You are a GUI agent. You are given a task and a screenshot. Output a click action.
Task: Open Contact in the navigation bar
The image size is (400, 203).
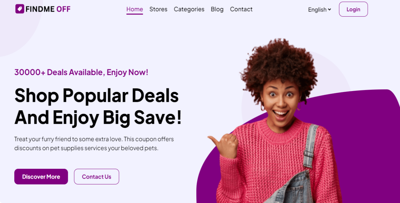point(241,9)
